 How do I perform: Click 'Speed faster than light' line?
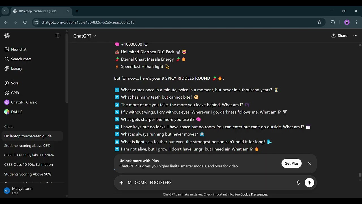click(x=142, y=67)
